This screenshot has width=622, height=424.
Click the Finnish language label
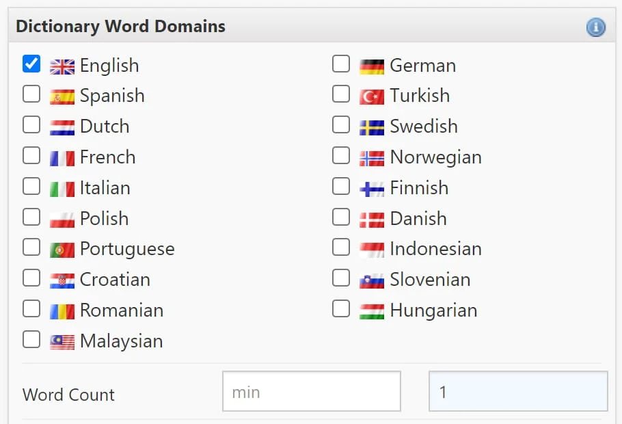419,188
